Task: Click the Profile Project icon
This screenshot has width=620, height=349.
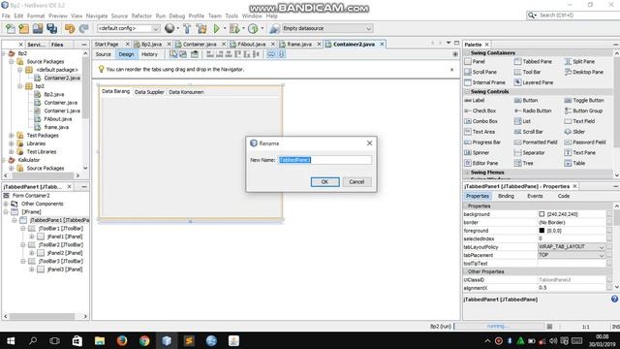Action: tap(253, 28)
